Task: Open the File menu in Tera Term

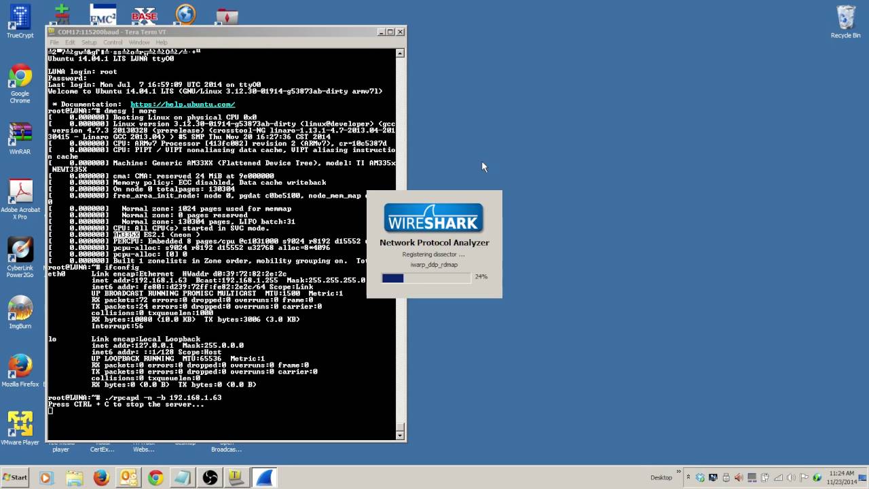Action: (x=54, y=42)
